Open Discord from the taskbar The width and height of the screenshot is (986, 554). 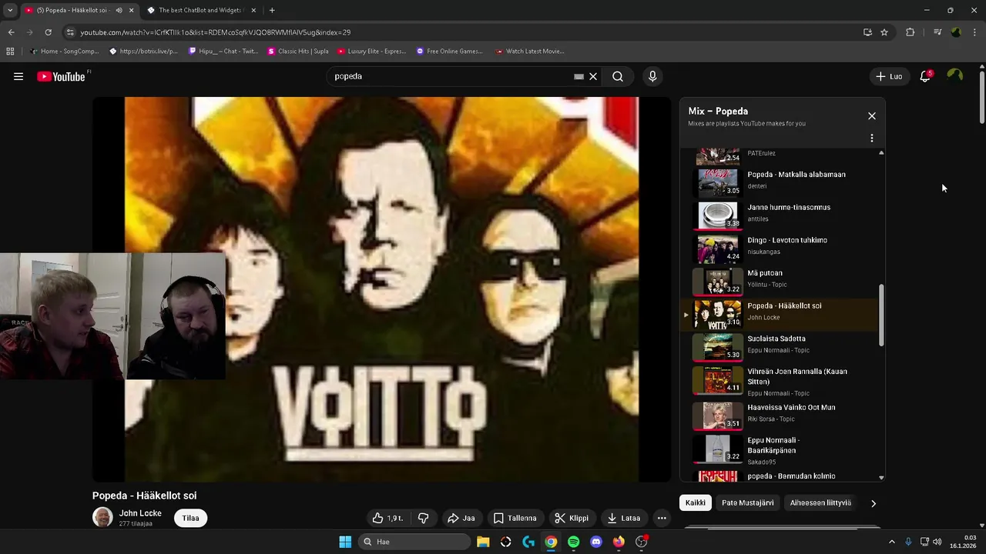pos(595,542)
